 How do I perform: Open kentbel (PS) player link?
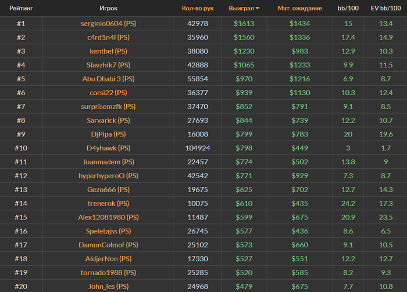click(109, 51)
